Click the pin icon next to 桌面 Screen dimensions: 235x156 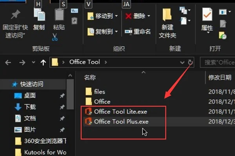62,96
